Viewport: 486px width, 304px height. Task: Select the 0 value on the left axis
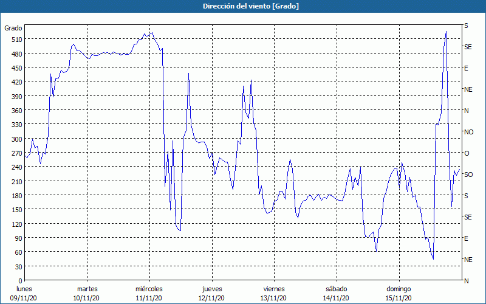[x=20, y=281]
